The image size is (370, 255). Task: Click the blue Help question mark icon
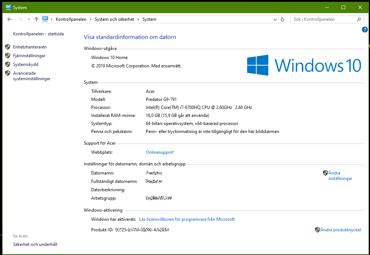365,30
